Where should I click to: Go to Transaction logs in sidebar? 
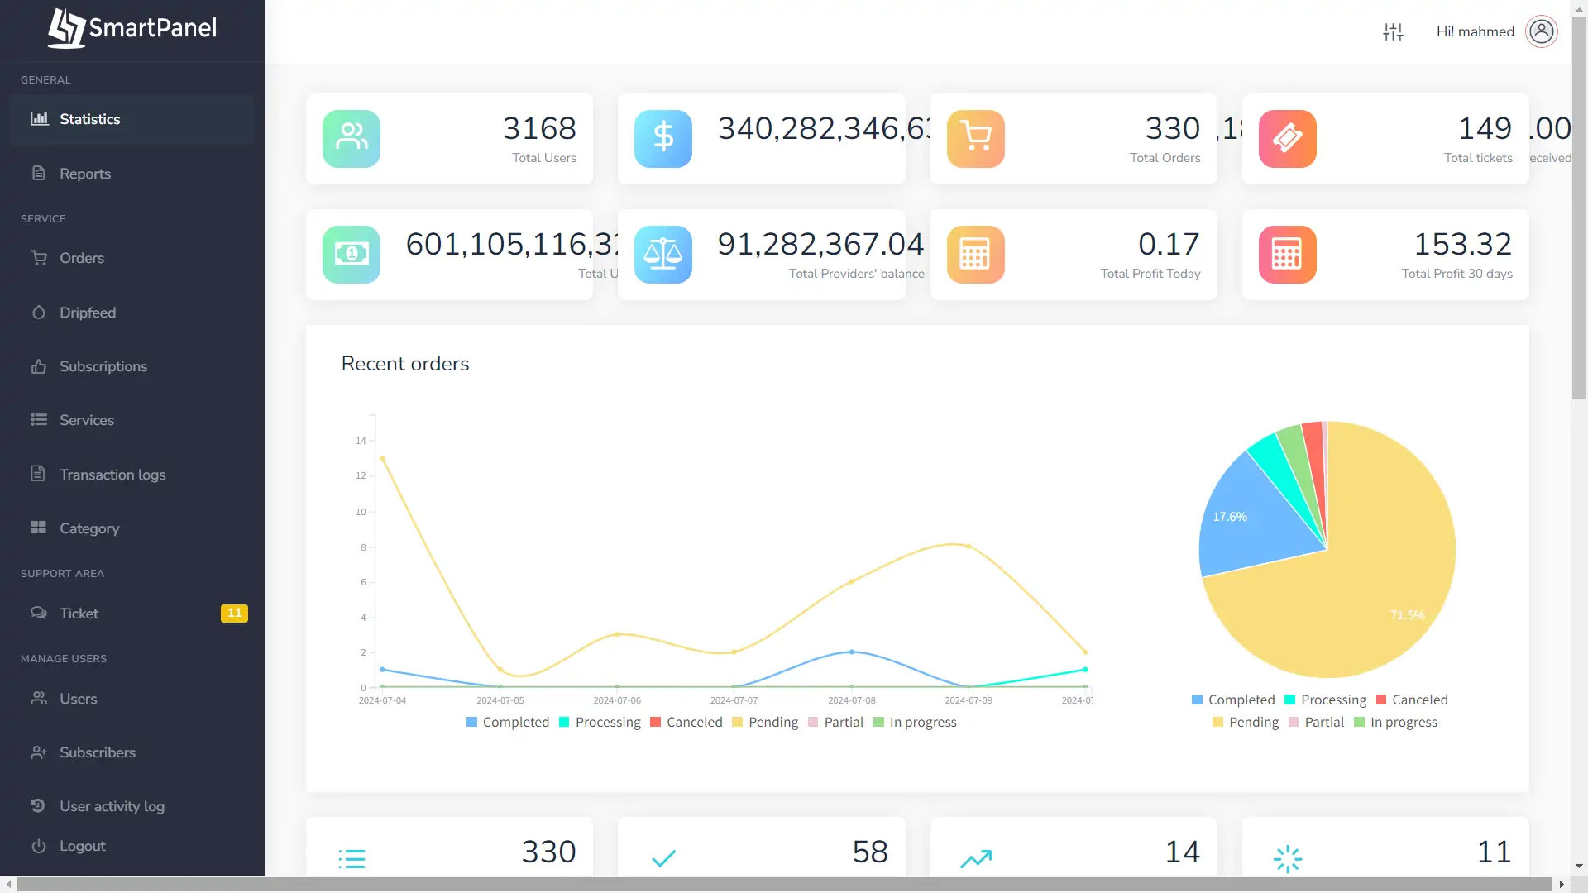(x=112, y=475)
